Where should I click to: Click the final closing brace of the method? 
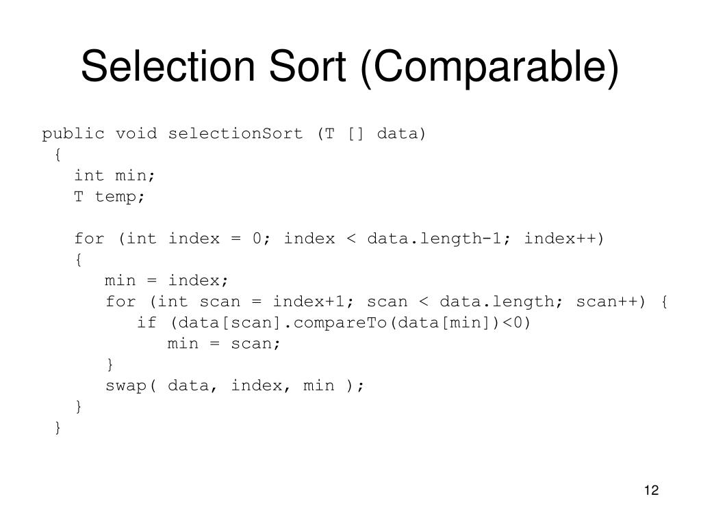(x=58, y=427)
